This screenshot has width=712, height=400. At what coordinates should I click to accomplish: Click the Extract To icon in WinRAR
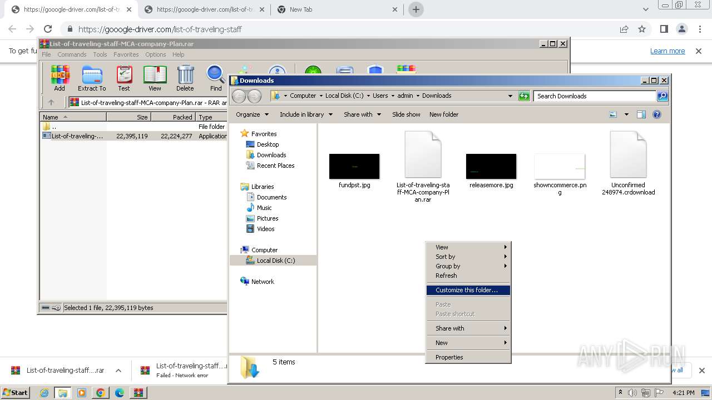click(92, 78)
